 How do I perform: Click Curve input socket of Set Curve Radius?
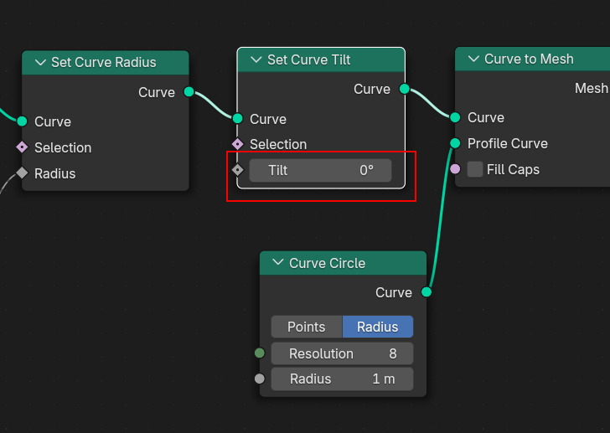22,121
